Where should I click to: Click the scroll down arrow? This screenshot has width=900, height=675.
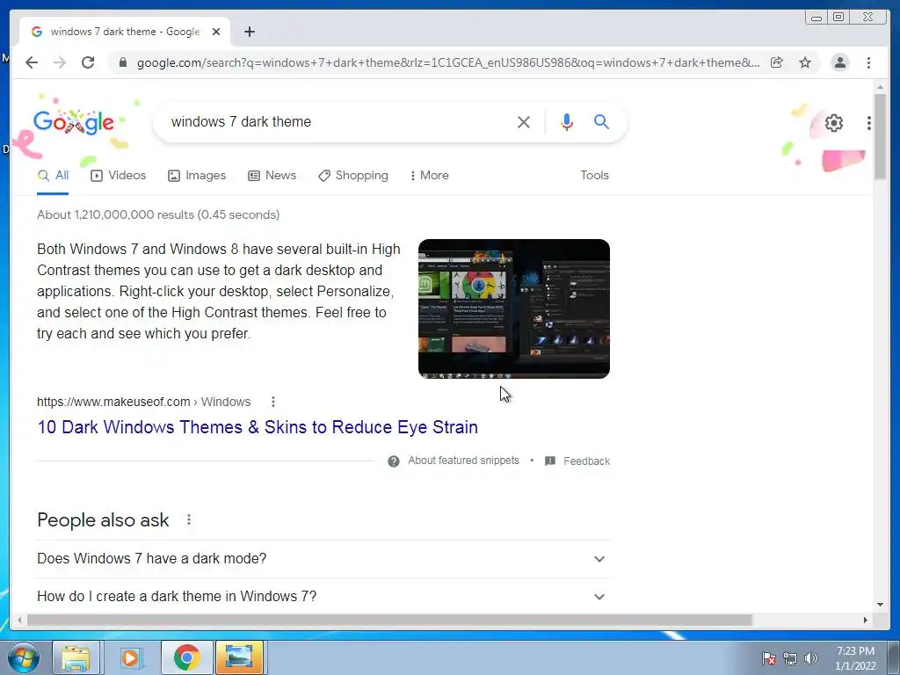(880, 605)
